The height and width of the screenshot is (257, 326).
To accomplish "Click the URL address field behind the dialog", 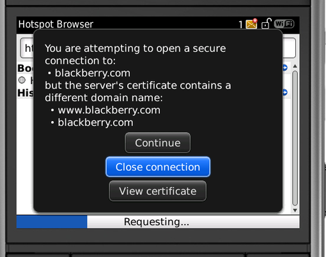I will tap(158, 48).
